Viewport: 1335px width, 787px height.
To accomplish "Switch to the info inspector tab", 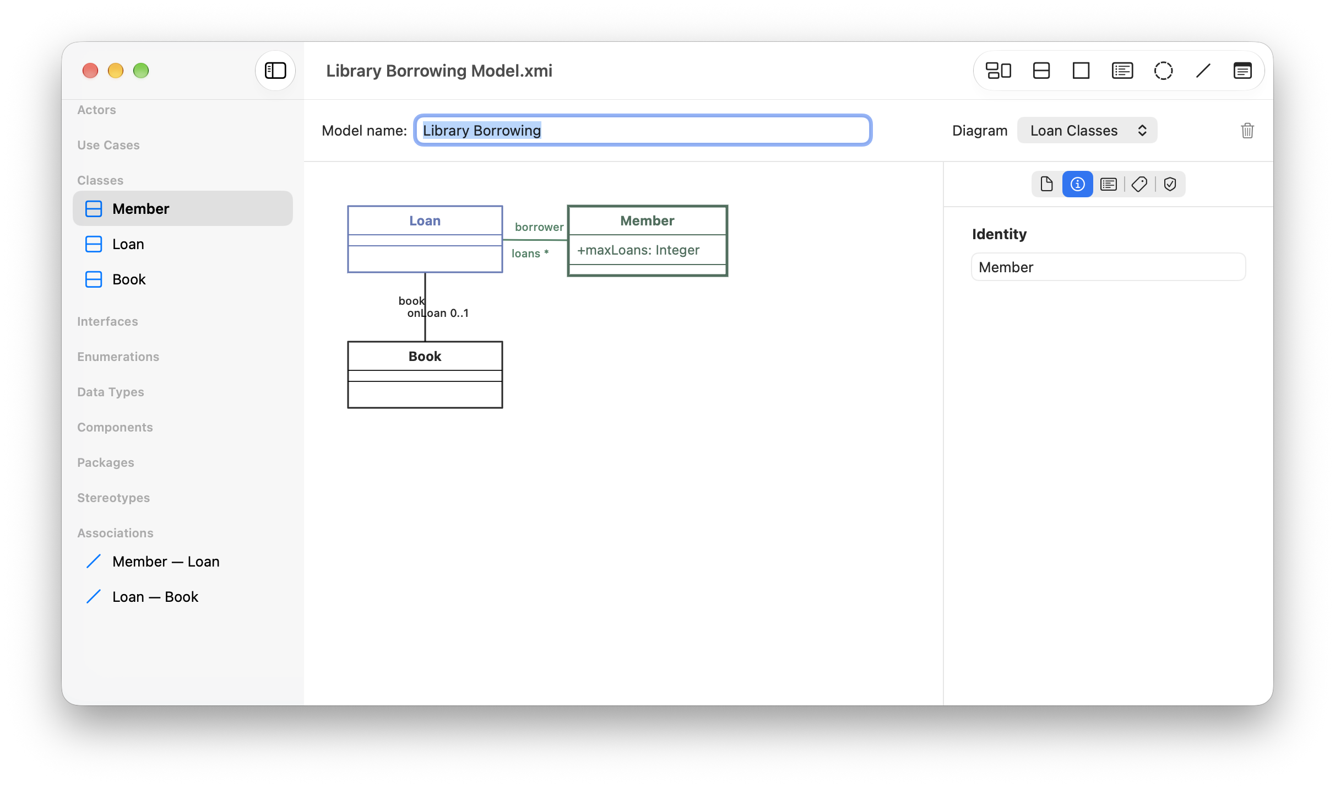I will pyautogui.click(x=1077, y=184).
